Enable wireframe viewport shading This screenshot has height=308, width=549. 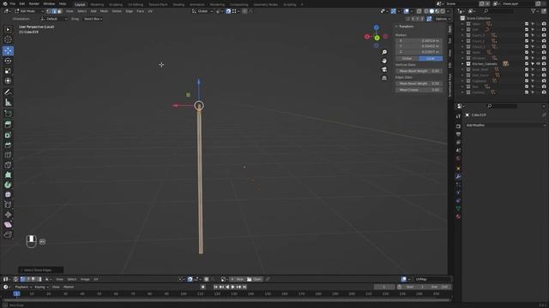[x=426, y=11]
